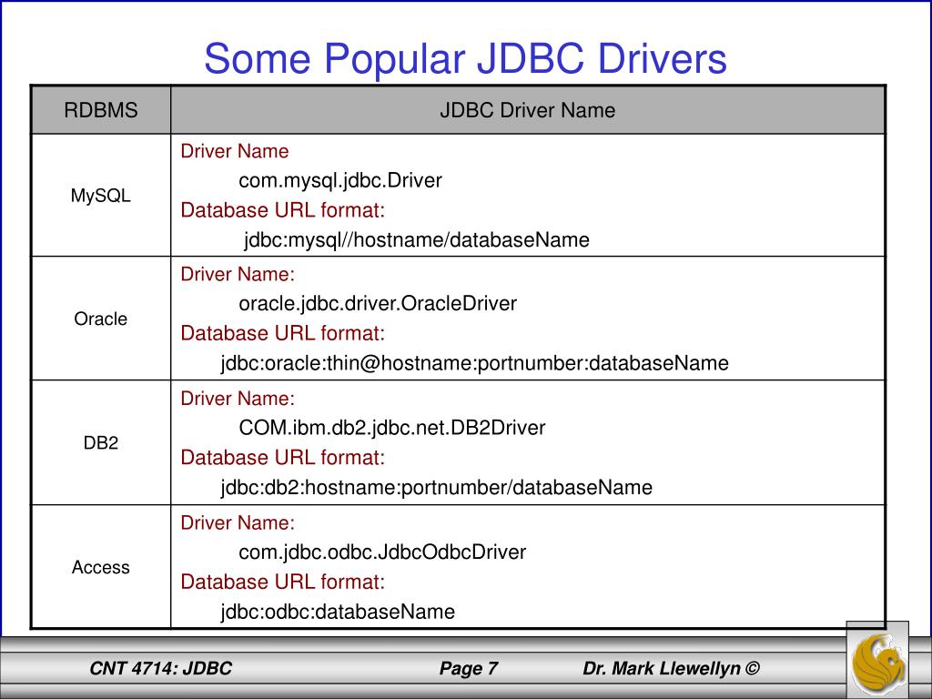This screenshot has height=699, width=932.
Task: Click 'Driver Name:' label in DB2 row
Action: pyautogui.click(x=238, y=399)
